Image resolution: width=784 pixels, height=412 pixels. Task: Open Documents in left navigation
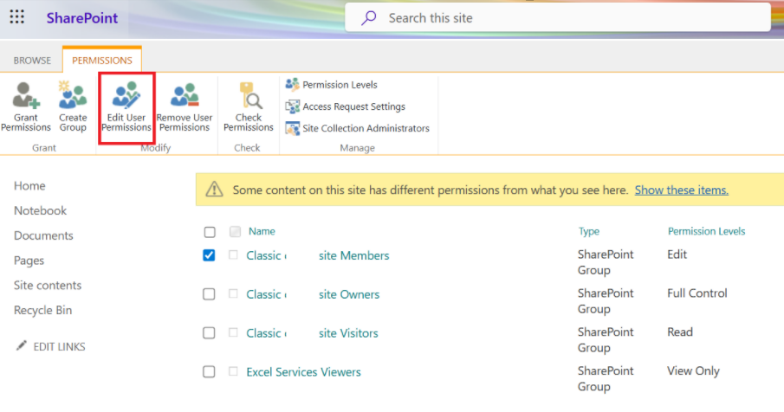[x=43, y=235]
